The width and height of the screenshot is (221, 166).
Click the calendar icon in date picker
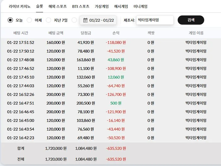85,20
